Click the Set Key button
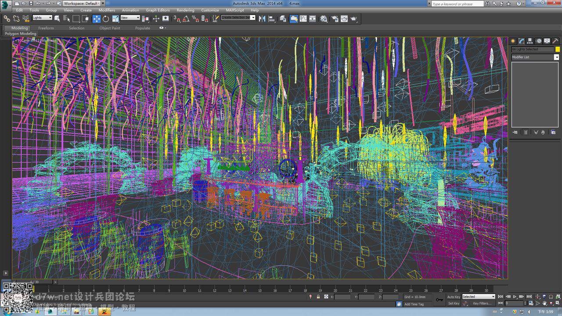Viewport: 562px width, 316px height. [454, 303]
